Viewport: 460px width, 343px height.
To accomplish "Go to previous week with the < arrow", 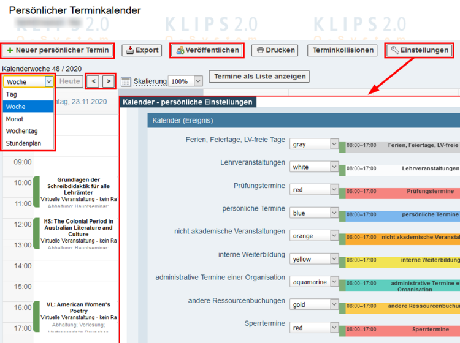I will tap(93, 81).
